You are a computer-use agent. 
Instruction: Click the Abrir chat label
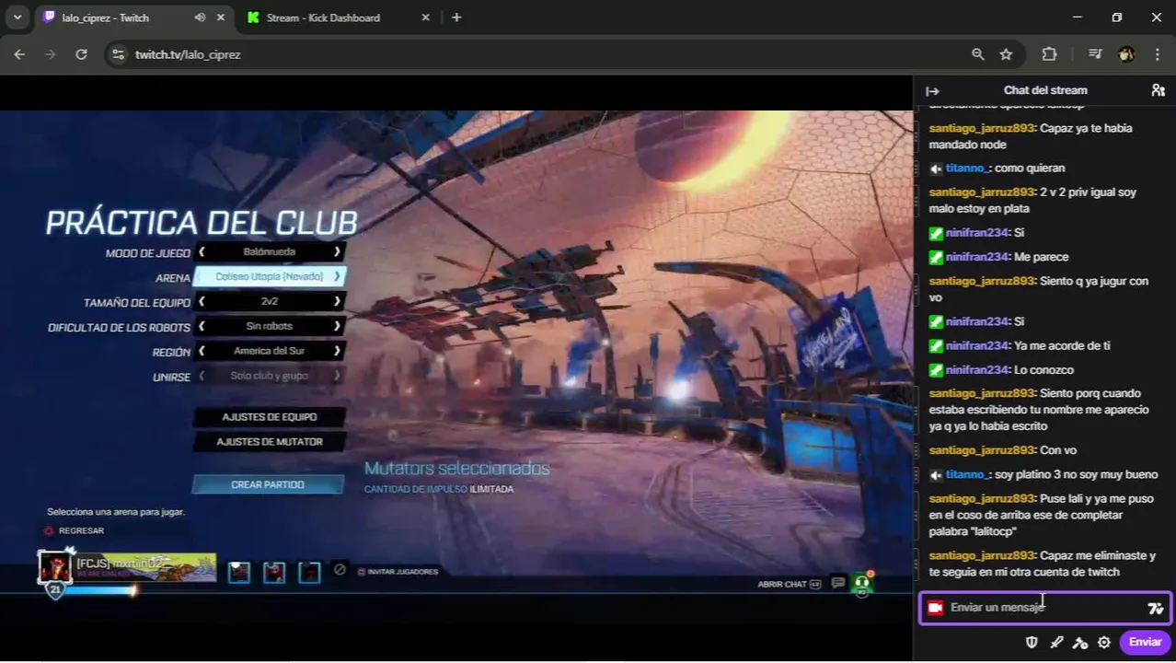782,584
